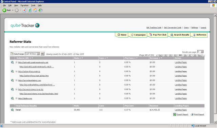
Task: Open the Favorites menu
Action: click(x=24, y=5)
